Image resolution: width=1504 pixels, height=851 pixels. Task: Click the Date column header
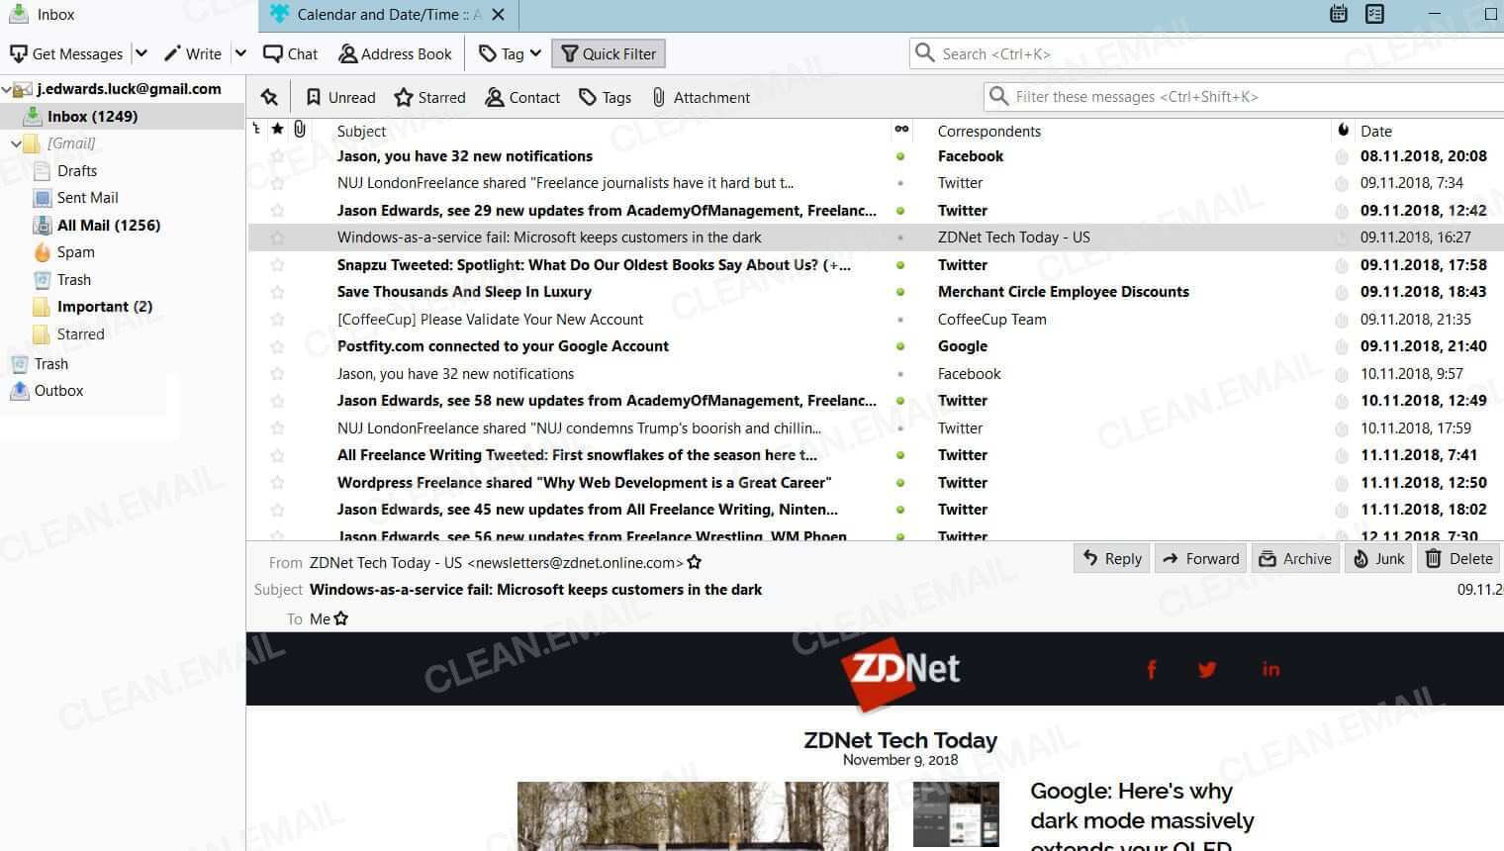click(x=1375, y=131)
